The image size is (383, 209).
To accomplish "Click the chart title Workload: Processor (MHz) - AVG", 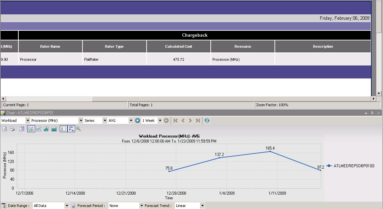I will (169, 136).
